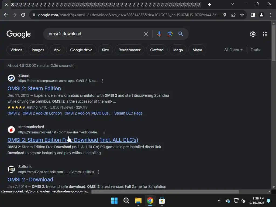The height and width of the screenshot is (207, 276).
Task: Open Microsoft Store from taskbar
Action: pyautogui.click(x=162, y=201)
